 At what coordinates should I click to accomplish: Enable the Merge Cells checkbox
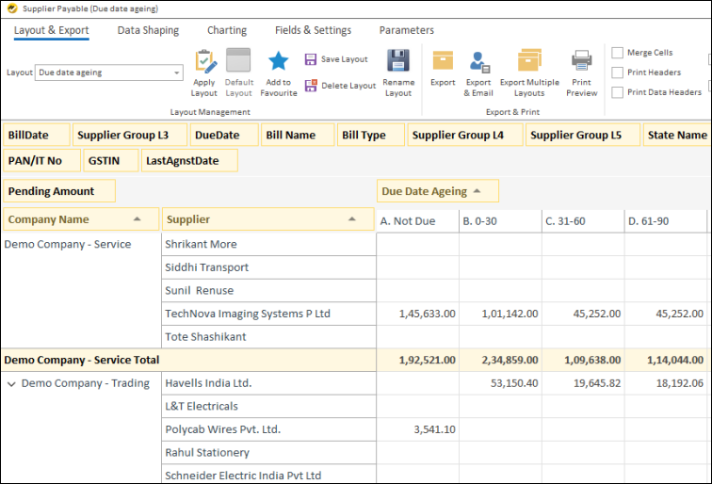pyautogui.click(x=618, y=53)
